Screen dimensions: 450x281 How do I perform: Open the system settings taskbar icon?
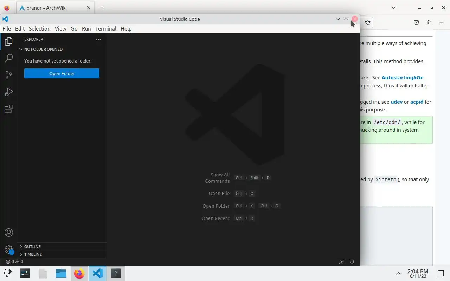pos(25,273)
